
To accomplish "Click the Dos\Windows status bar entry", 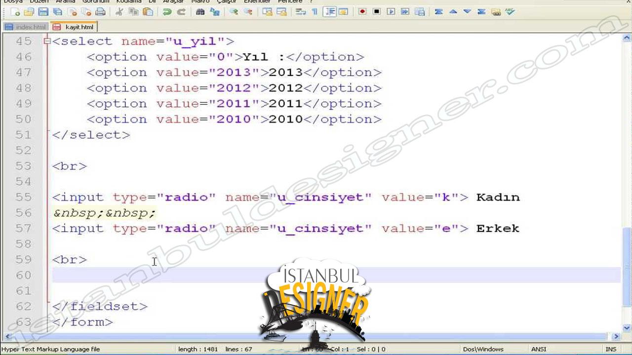I will coord(483,349).
